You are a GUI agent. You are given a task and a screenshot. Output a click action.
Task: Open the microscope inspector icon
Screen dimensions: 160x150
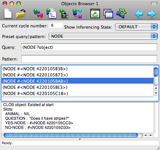64,14
